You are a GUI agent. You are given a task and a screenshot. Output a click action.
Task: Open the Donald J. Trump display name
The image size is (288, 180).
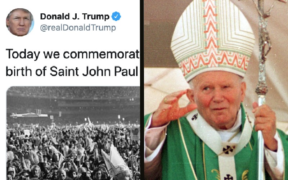click(x=75, y=17)
